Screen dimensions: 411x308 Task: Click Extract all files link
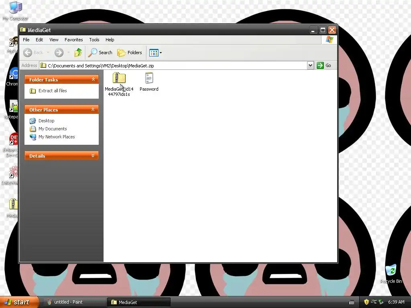coord(53,91)
